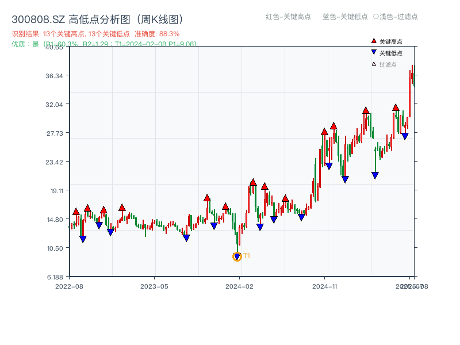Image resolution: width=460 pixels, height=345 pixels.
Task: Click the green 优质 result line
Action: (x=104, y=44)
